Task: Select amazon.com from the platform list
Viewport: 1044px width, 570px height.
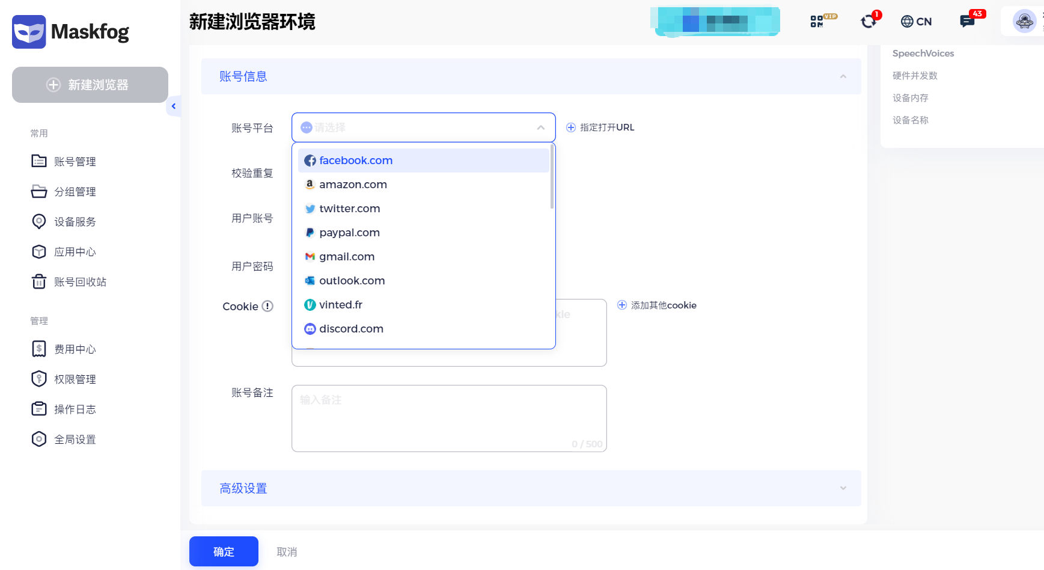Action: point(424,185)
